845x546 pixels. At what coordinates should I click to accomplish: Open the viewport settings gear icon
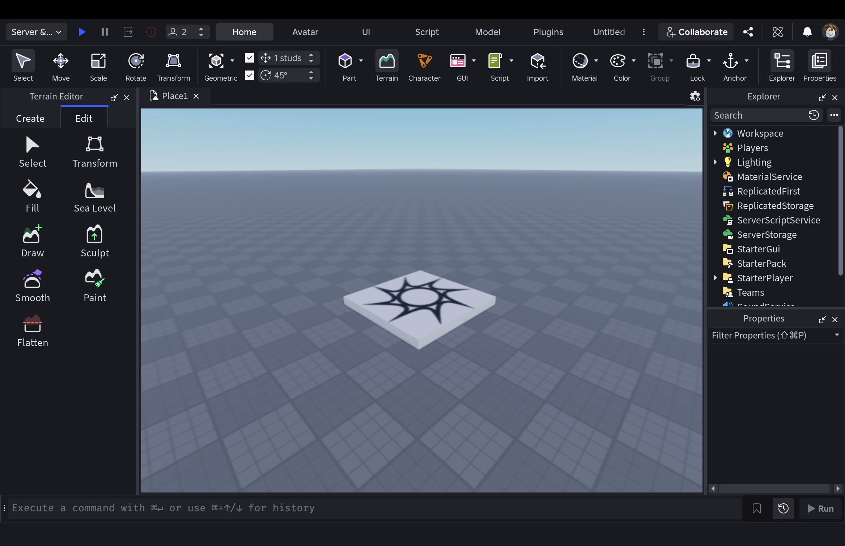tap(695, 96)
